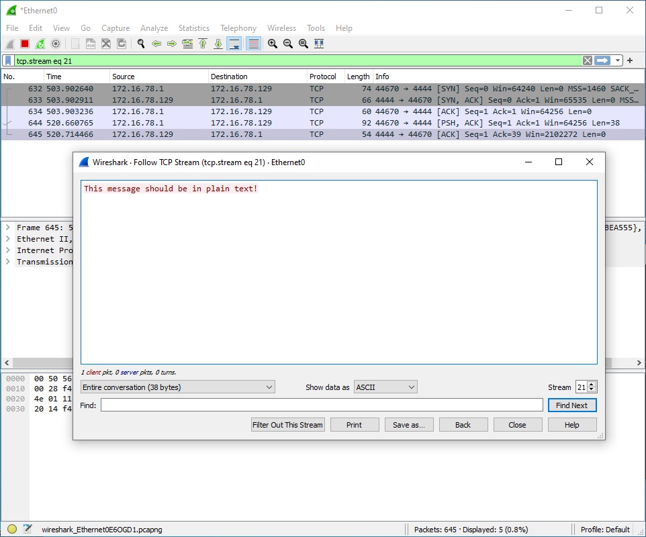Zoom in on packet list text
The image size is (646, 537).
pos(272,44)
